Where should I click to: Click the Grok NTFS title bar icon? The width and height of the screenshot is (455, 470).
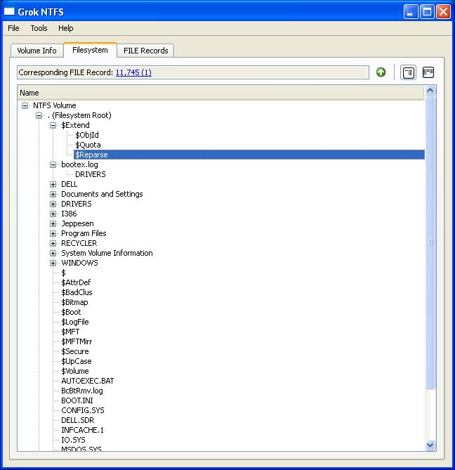tap(9, 11)
